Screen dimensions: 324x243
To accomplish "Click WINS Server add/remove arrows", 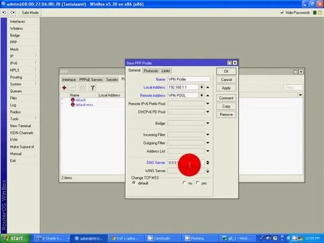I will point(208,171).
